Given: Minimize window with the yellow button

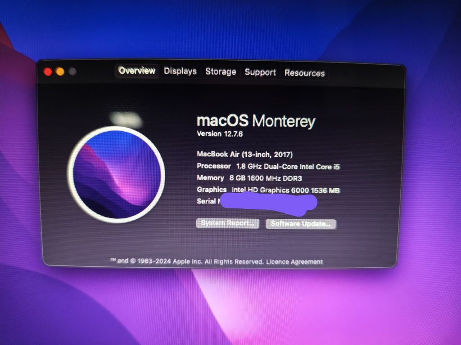Looking at the screenshot, I should 60,71.
